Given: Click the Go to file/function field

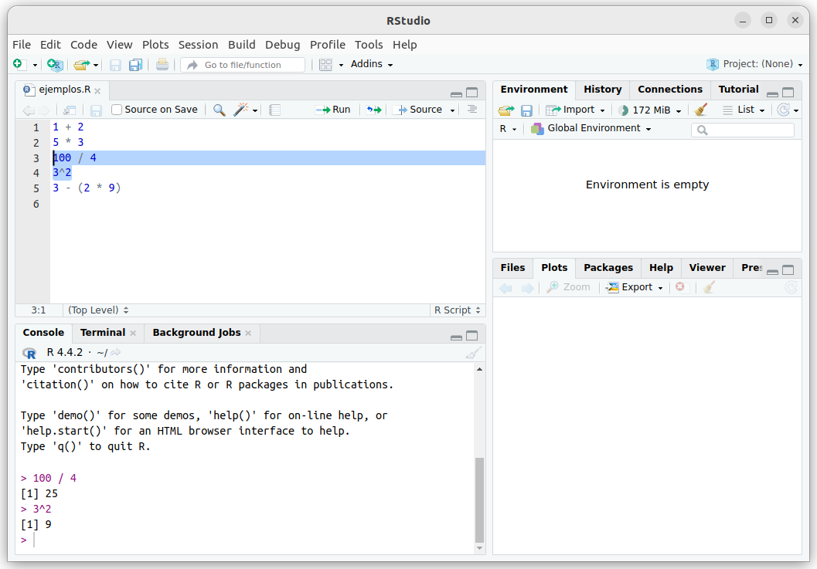Looking at the screenshot, I should [243, 65].
